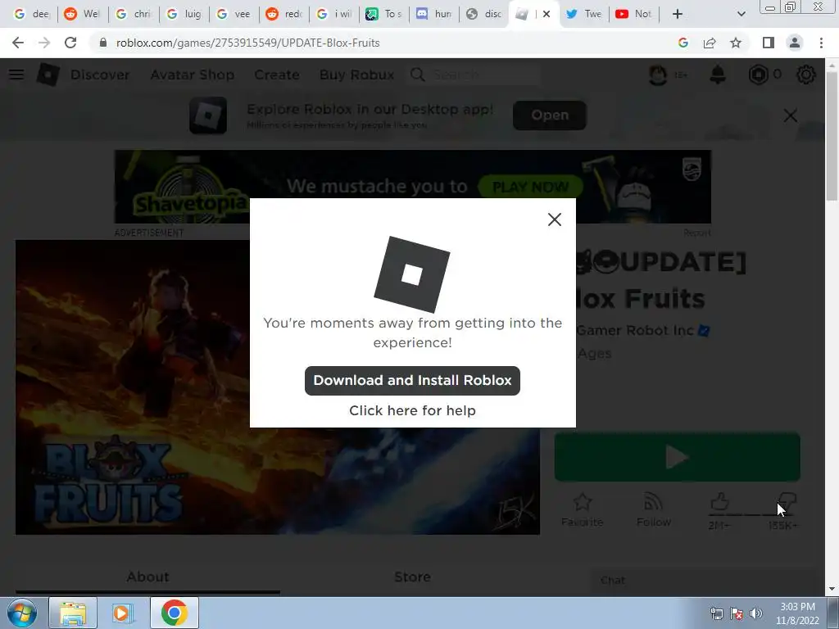Open the Chrome profile avatar
Viewport: 839px width, 629px height.
[x=795, y=43]
